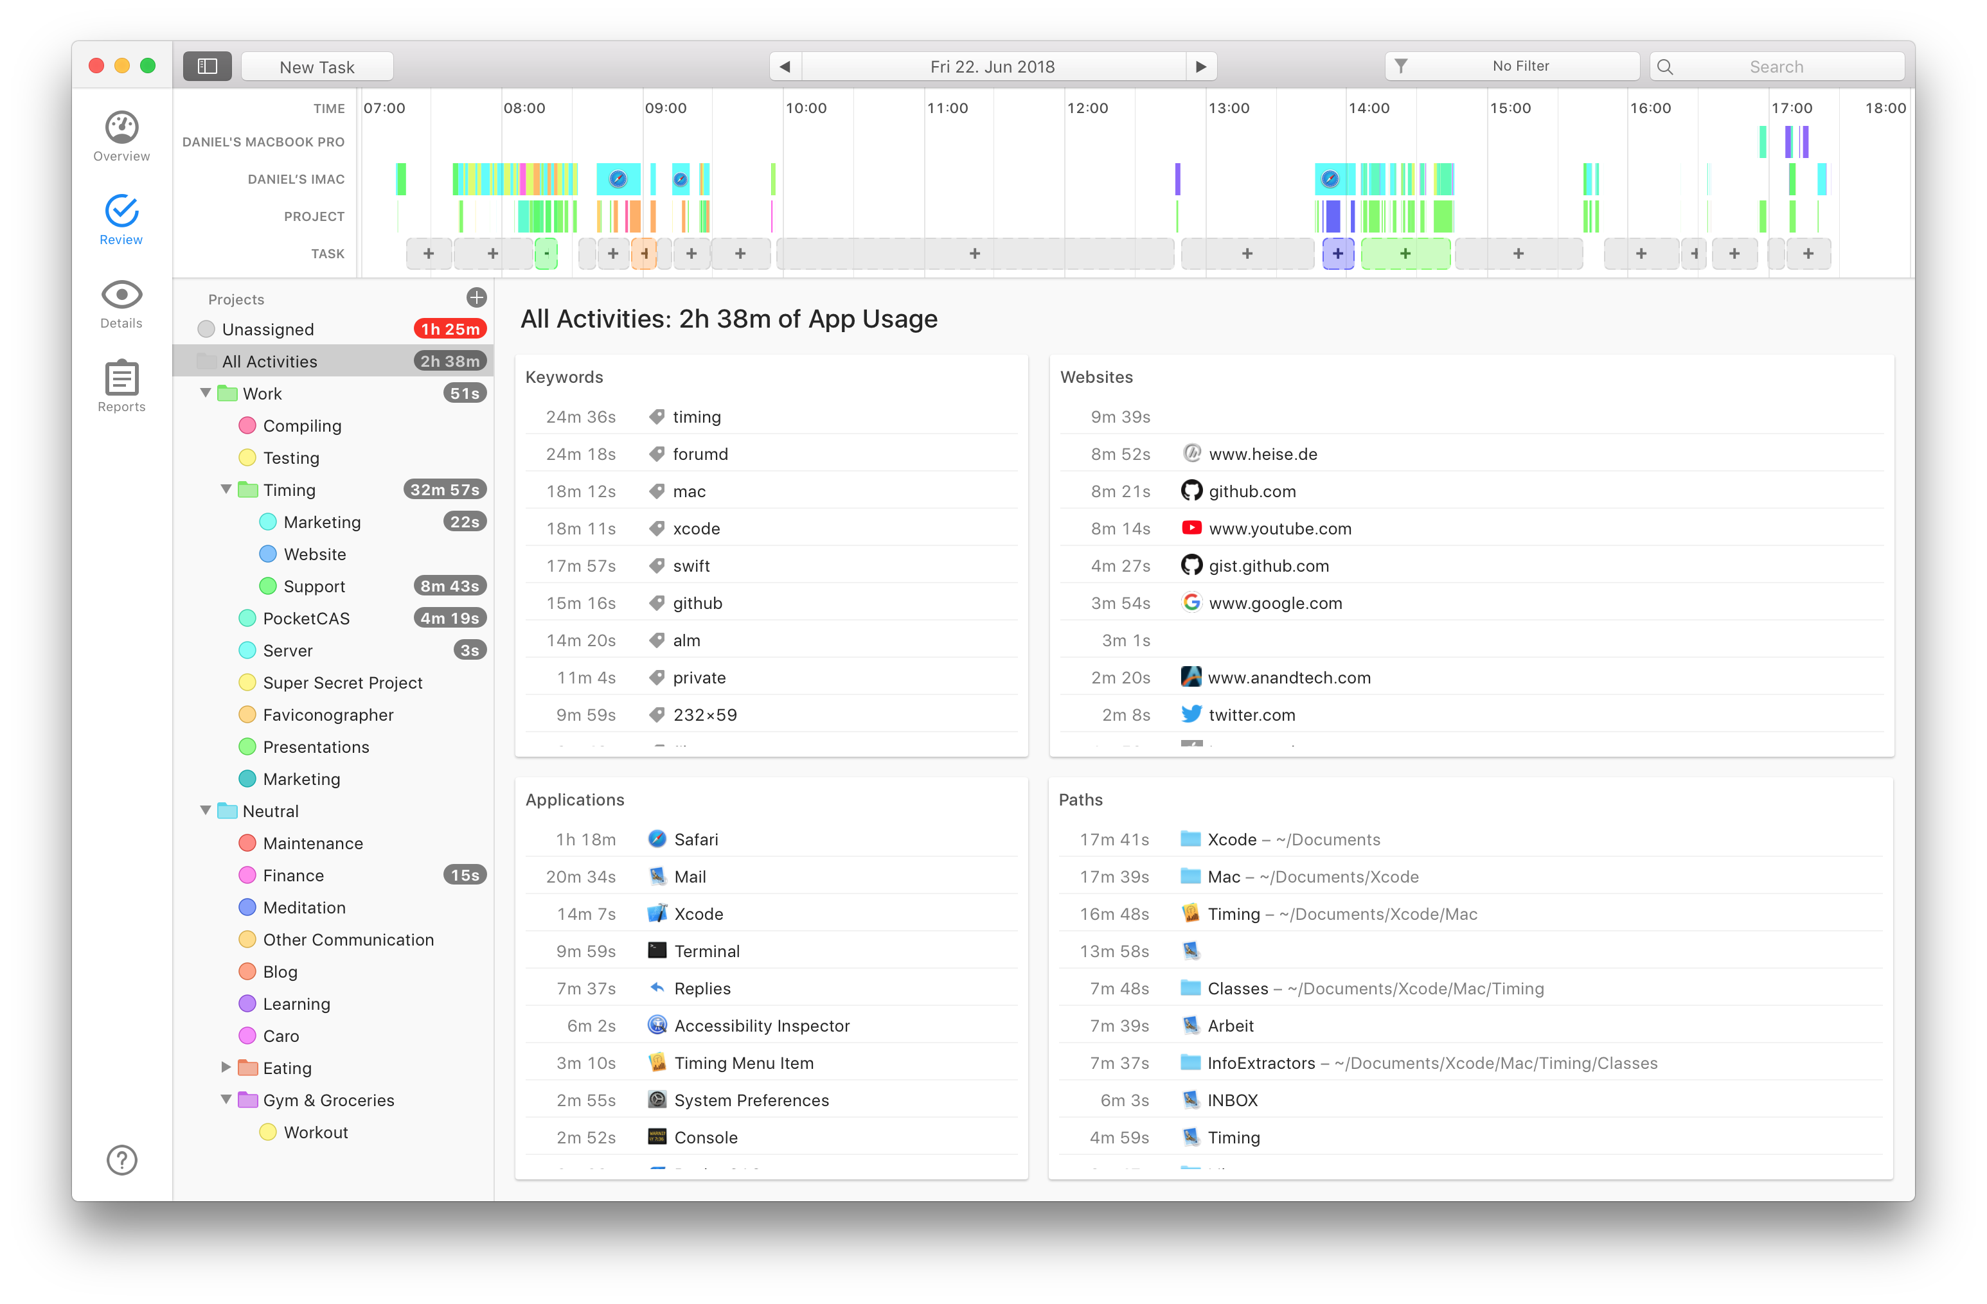
Task: Add task in purple slot at 14:00
Action: [x=1337, y=254]
